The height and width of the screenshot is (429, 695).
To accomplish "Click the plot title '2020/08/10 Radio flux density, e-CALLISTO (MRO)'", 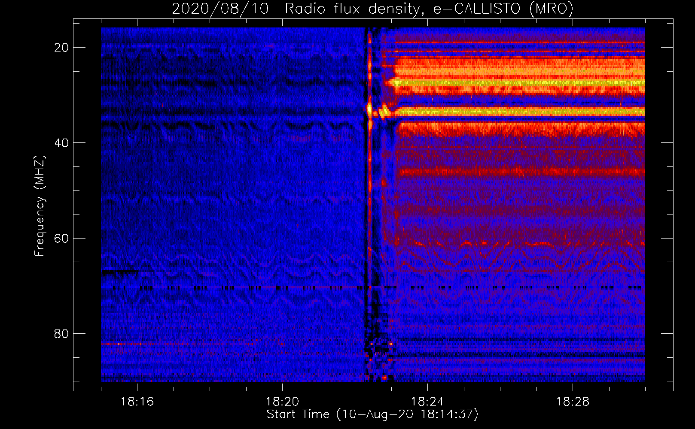I will pyautogui.click(x=372, y=9).
